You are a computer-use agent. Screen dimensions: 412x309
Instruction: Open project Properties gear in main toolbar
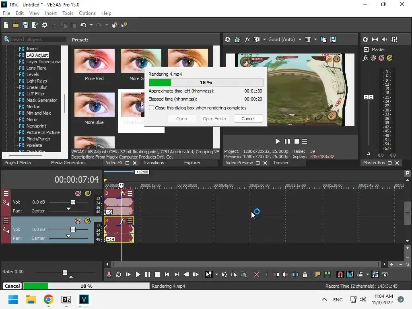point(45,25)
